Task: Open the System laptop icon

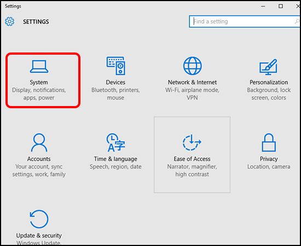Action: point(39,67)
